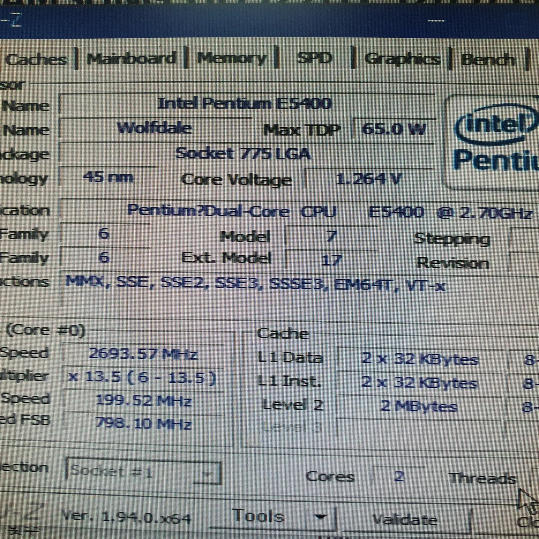Click the 199.52 MHz bus speed value

pyautogui.click(x=143, y=401)
